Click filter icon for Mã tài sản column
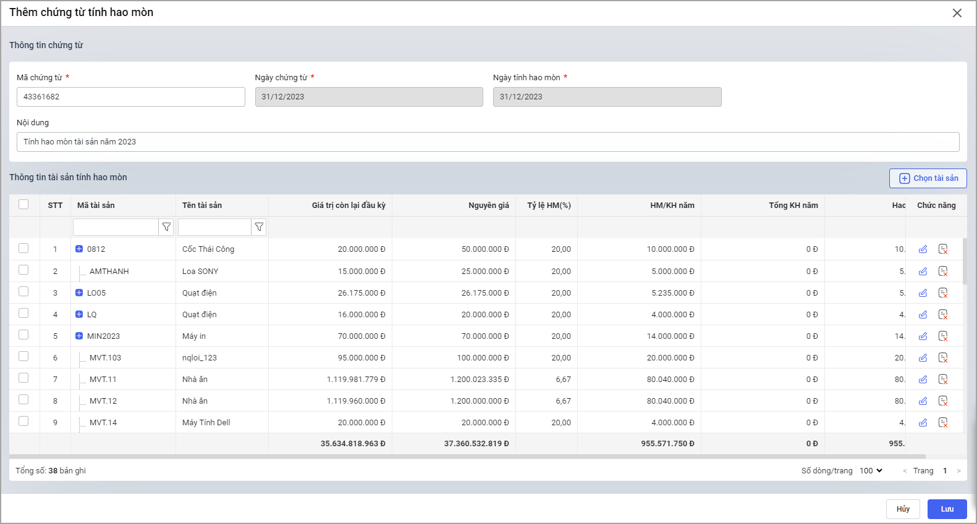Image resolution: width=977 pixels, height=524 pixels. point(166,227)
